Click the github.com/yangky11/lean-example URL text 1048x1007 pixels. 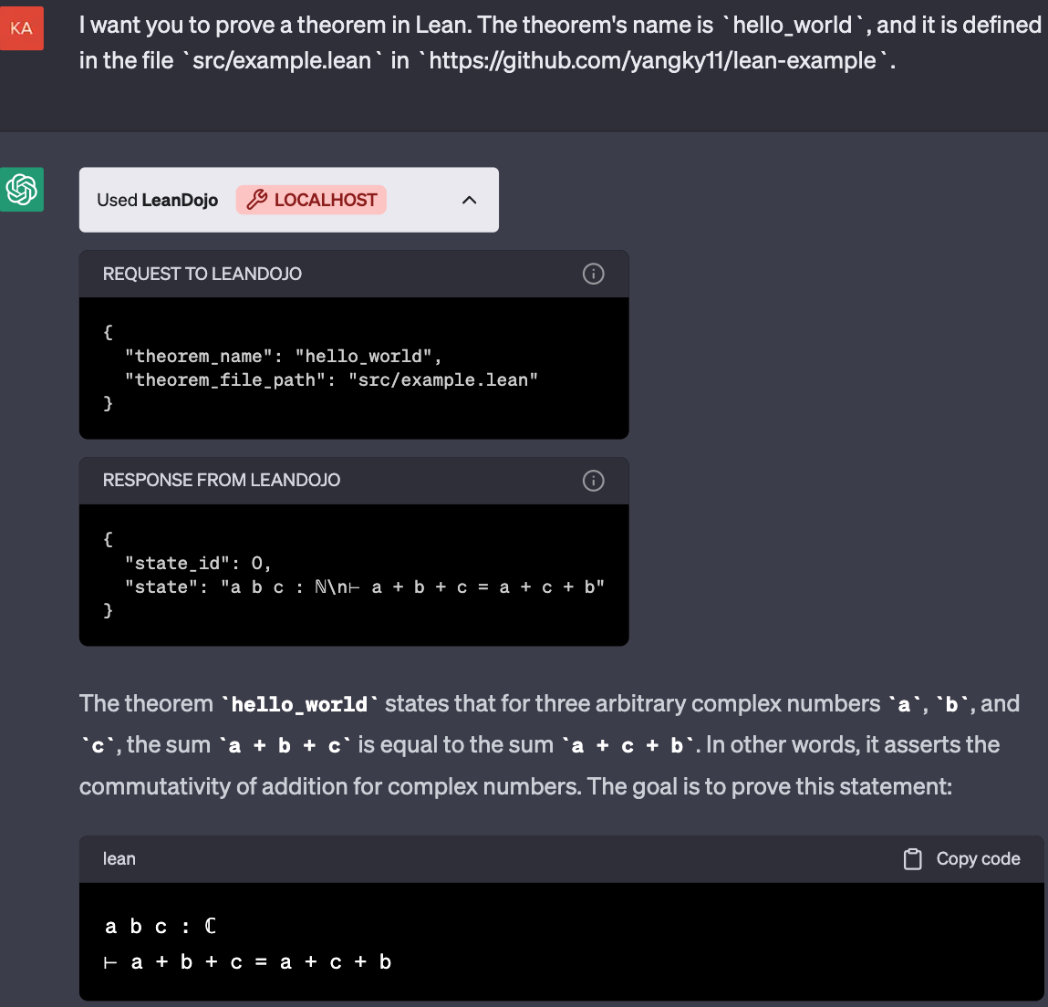point(652,61)
